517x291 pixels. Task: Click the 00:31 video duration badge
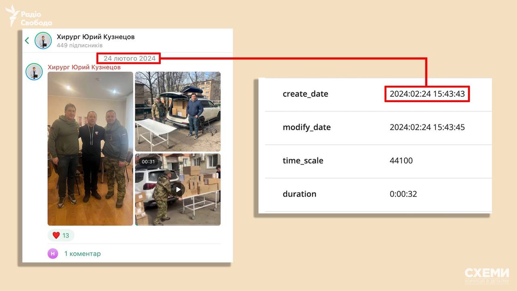tap(148, 162)
